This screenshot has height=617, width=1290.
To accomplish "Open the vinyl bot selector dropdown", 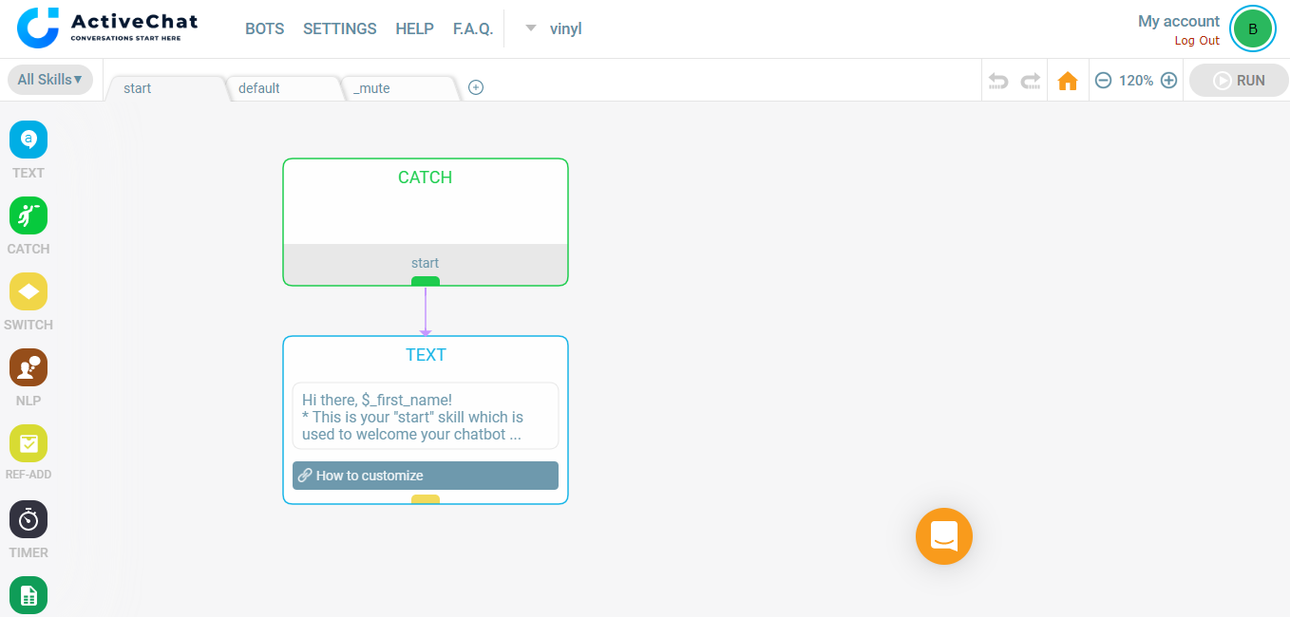I will [554, 28].
